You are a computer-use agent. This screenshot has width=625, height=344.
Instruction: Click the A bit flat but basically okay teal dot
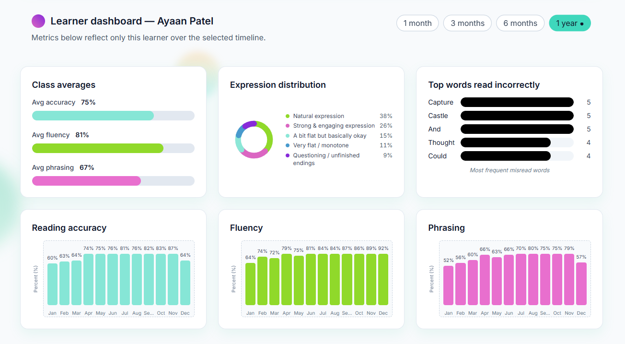[288, 135]
